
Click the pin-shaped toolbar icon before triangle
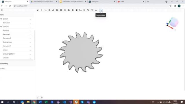click(92, 10)
